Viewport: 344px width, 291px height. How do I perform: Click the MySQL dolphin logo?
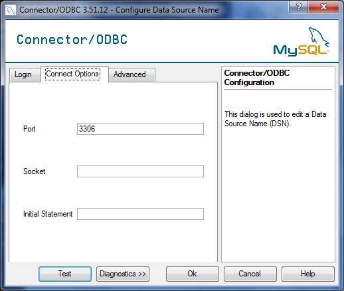(x=301, y=41)
